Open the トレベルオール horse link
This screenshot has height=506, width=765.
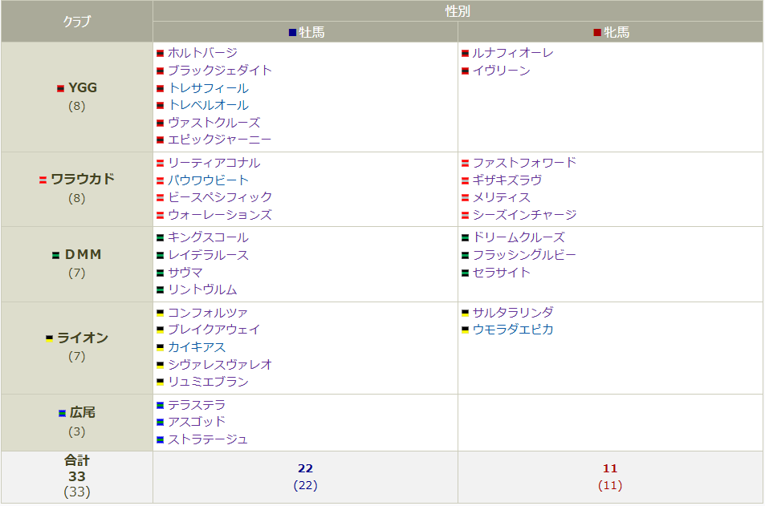[x=209, y=105]
